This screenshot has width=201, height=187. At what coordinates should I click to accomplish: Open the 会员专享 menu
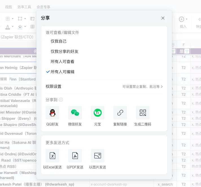coord(43,7)
